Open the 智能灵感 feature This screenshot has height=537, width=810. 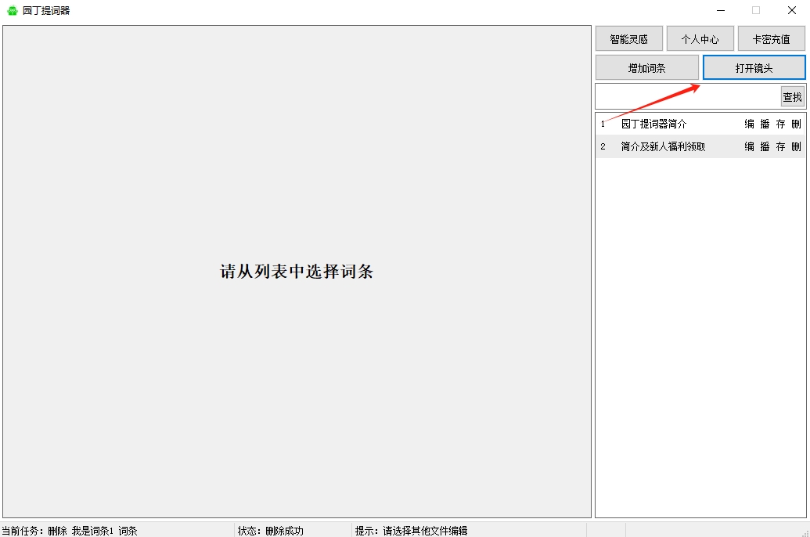point(628,39)
